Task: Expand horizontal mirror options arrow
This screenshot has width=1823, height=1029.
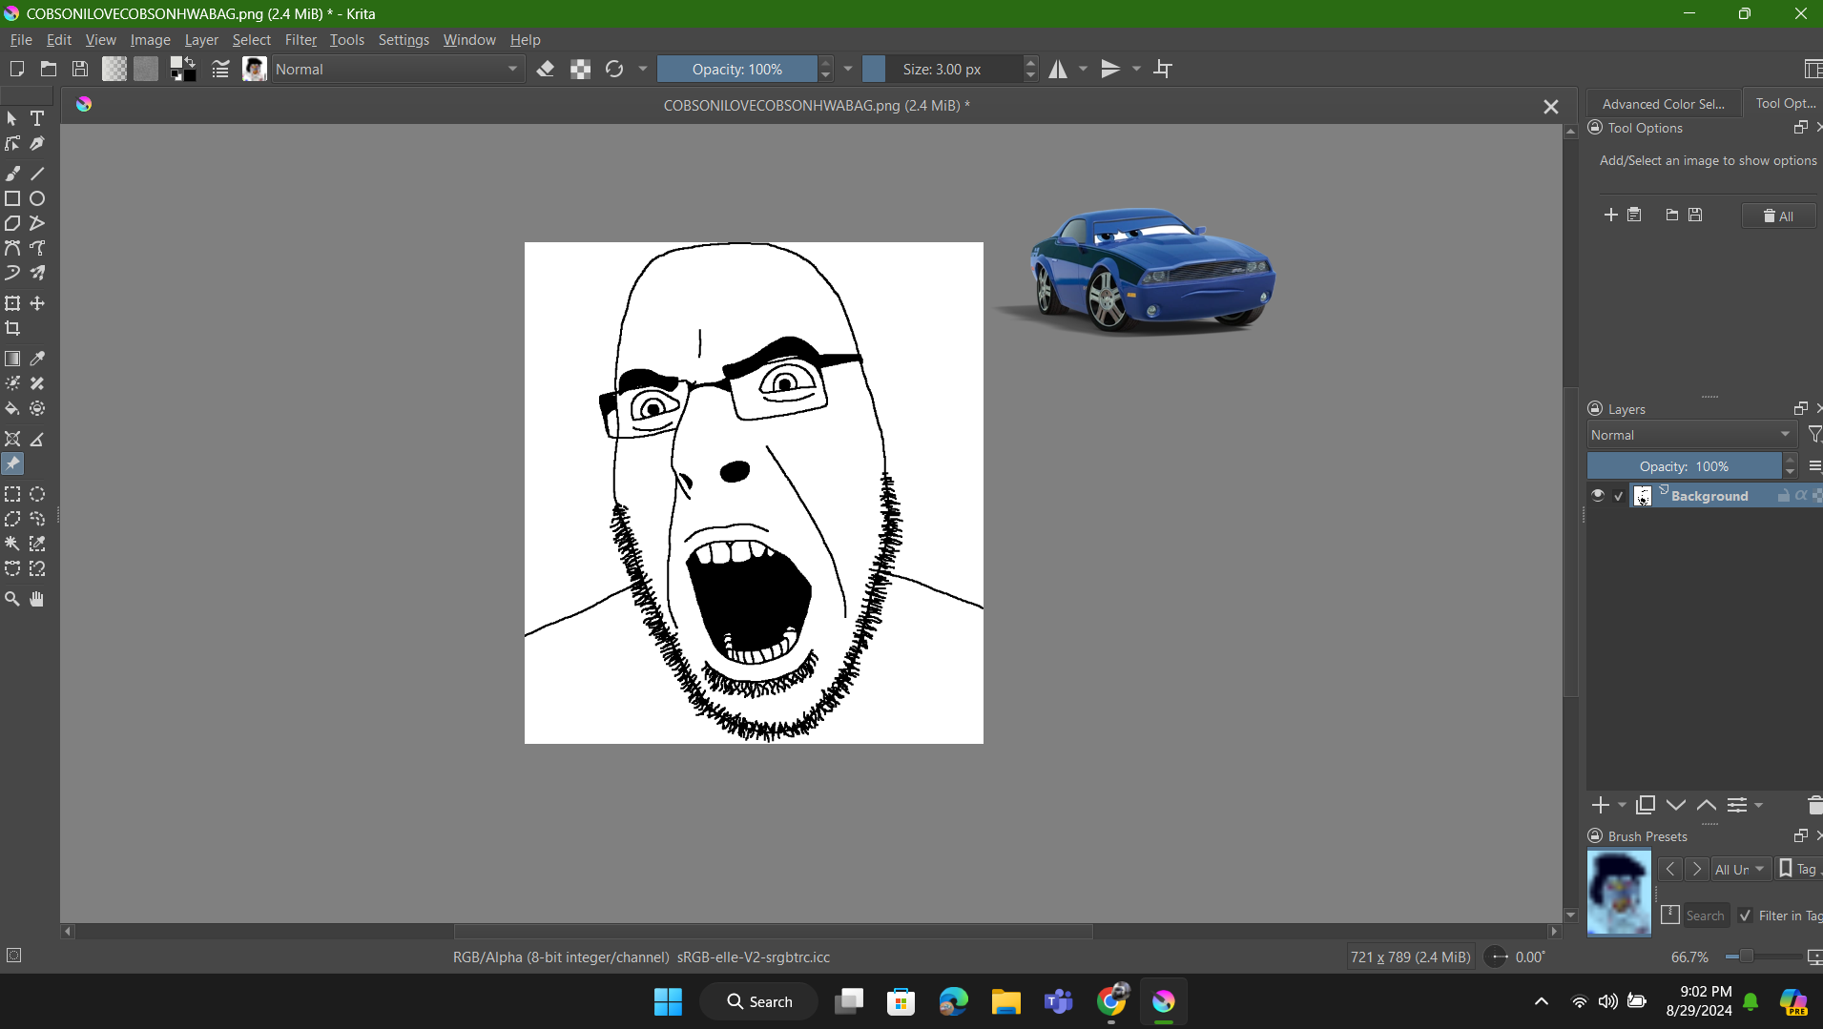Action: [1083, 69]
